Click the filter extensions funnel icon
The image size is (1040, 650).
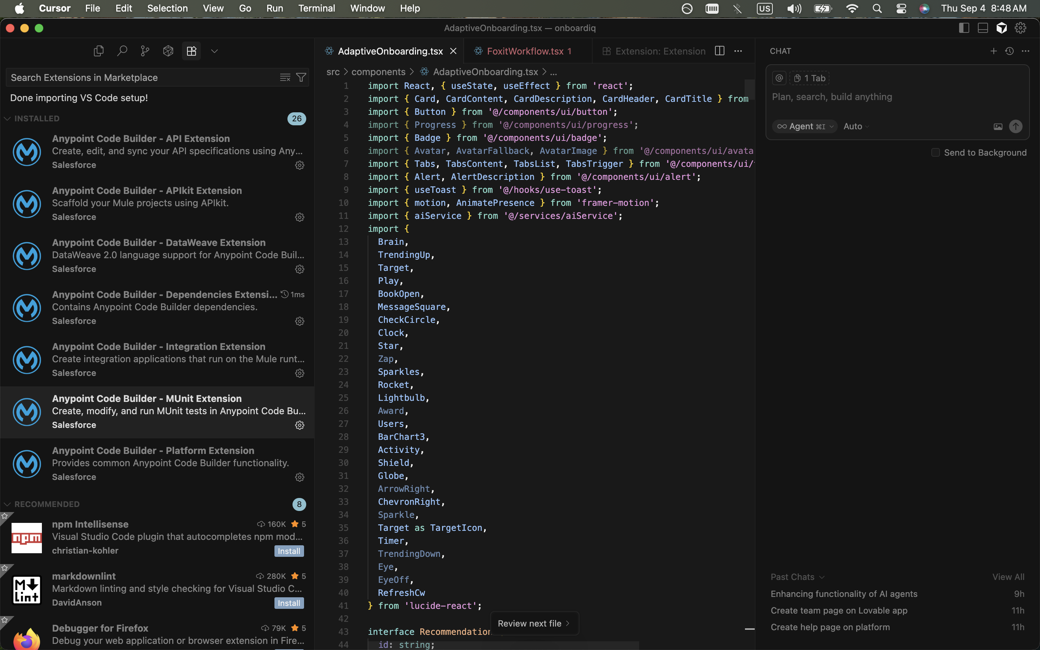tap(301, 77)
